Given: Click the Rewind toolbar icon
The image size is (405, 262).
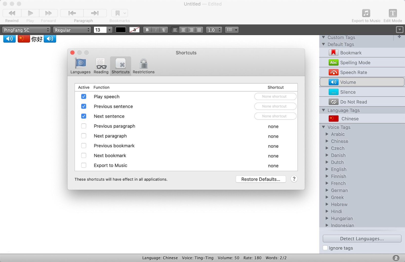Looking at the screenshot, I should (12, 13).
